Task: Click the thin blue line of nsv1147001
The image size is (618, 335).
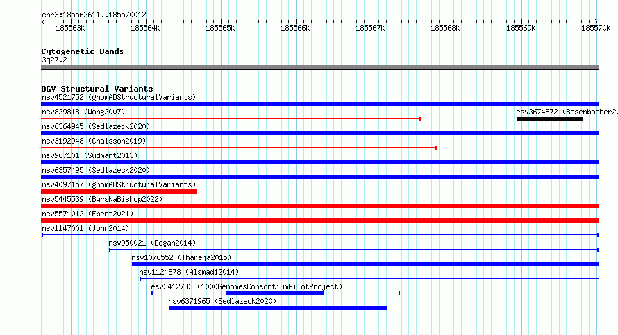Action: [x=320, y=235]
